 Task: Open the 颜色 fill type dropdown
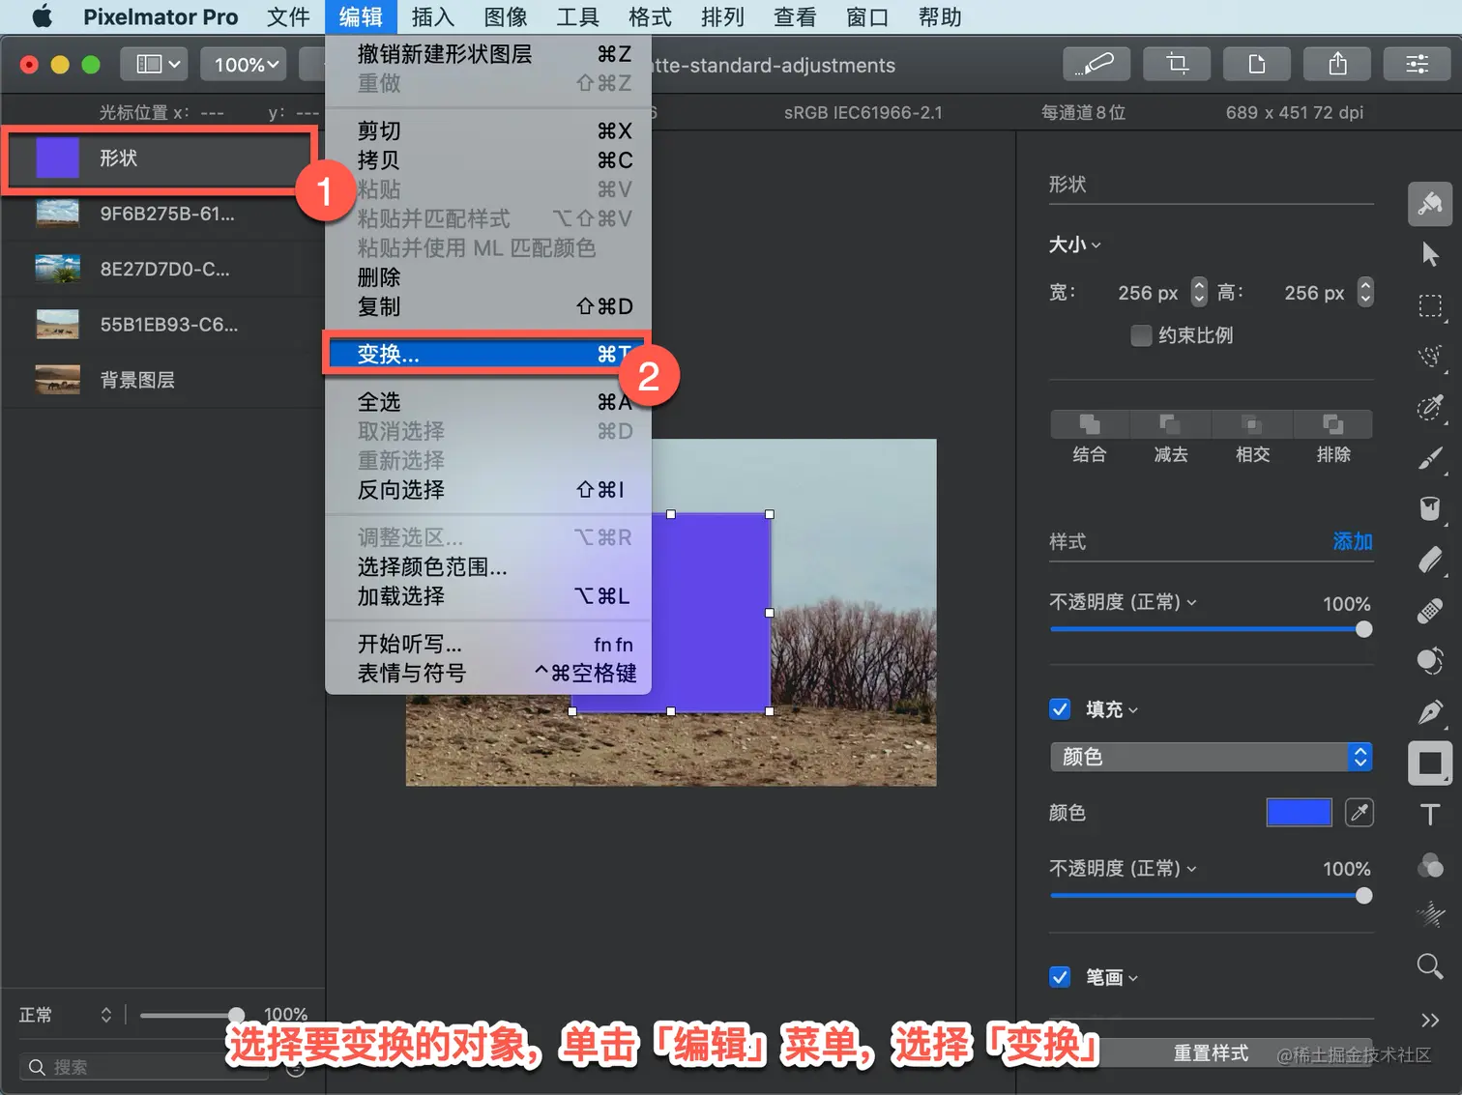(1211, 757)
